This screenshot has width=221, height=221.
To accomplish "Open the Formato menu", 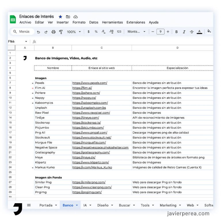I will click(79, 22).
